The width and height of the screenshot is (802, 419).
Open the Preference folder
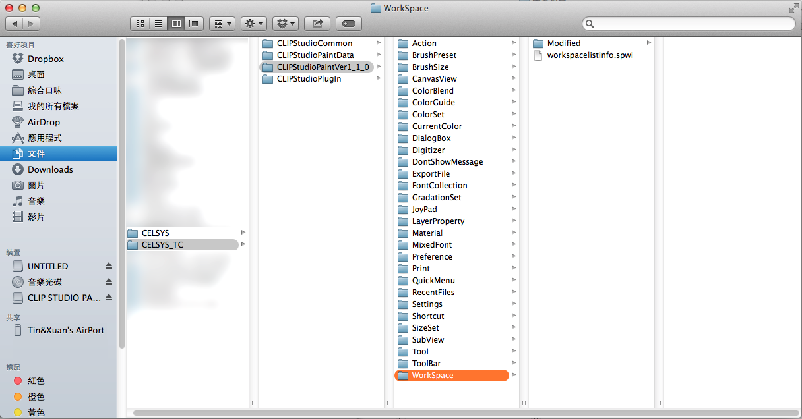[x=432, y=257]
